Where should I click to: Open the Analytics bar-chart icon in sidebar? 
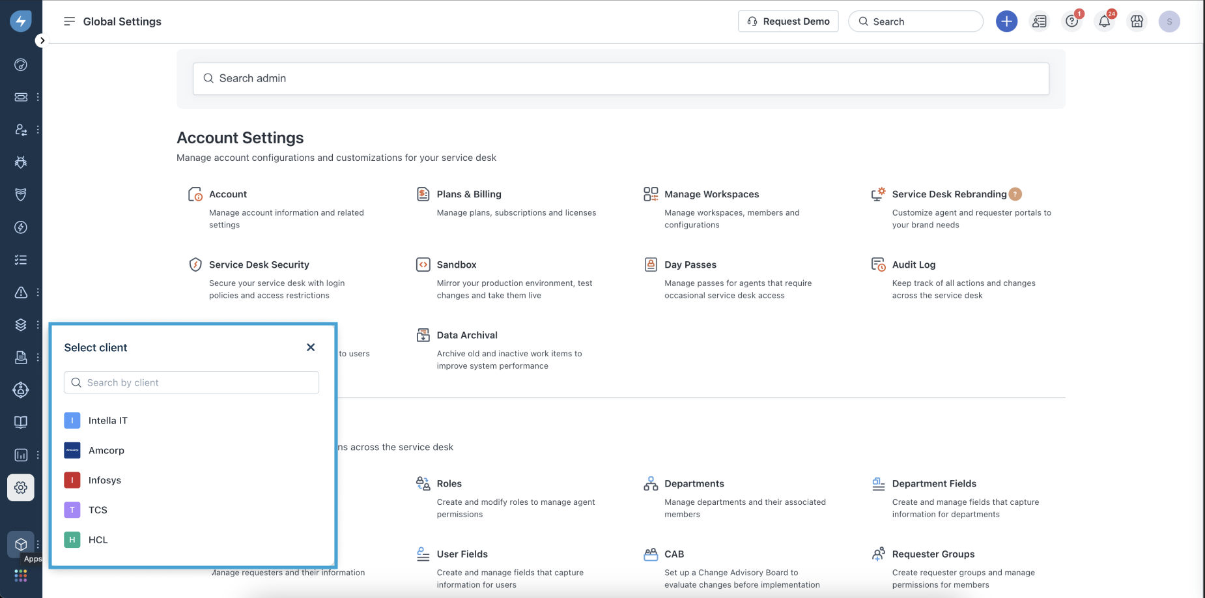20,455
